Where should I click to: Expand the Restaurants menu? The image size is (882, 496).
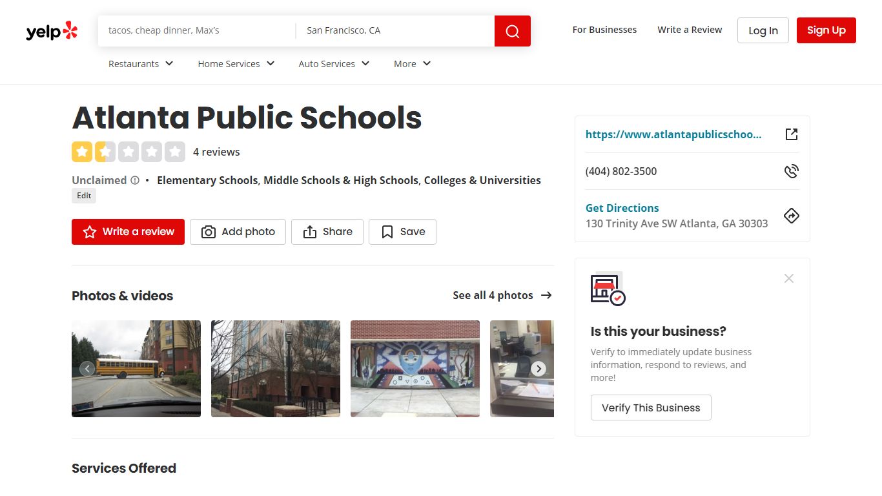(141, 64)
